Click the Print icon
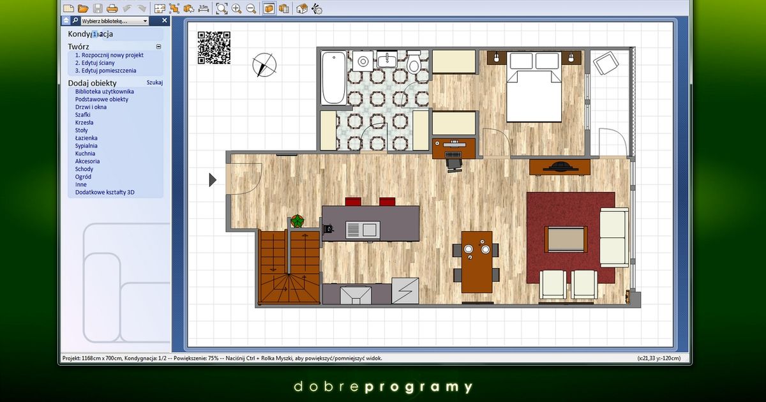This screenshot has height=402, width=766. pos(112,8)
